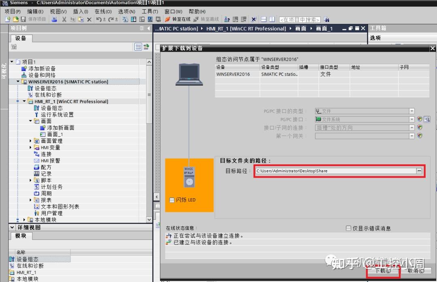The width and height of the screenshot is (437, 282).
Task: Select 运行系统设置 tree item
Action: click(57, 114)
